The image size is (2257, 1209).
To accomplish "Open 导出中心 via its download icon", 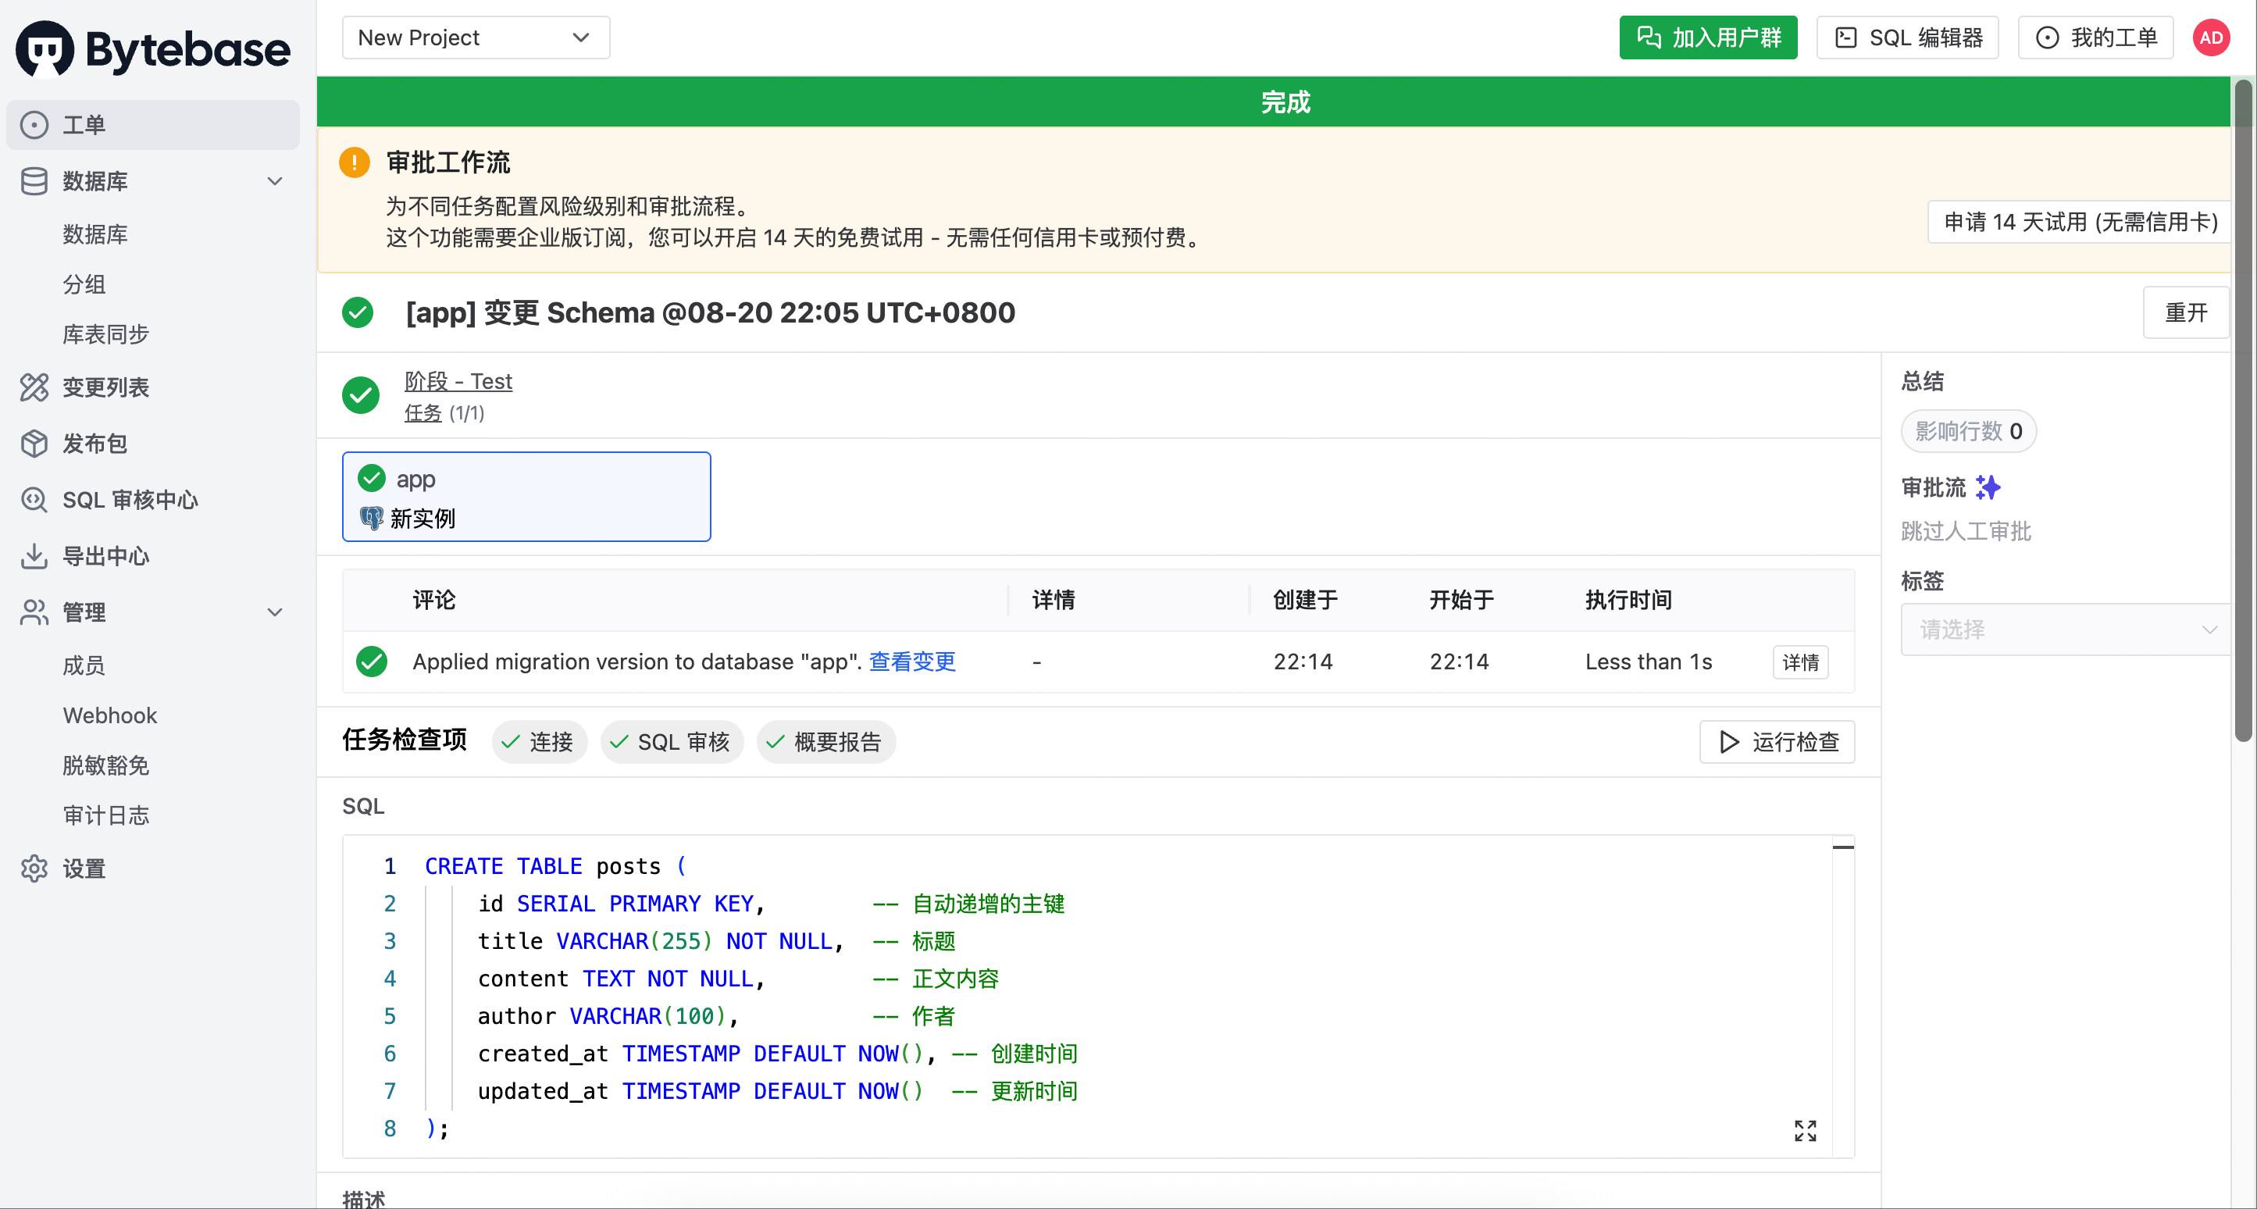I will 34,555.
